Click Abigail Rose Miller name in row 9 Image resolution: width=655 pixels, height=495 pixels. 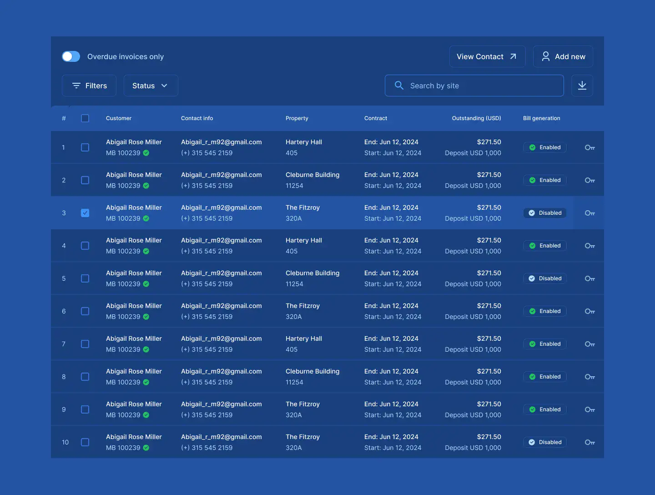tap(134, 404)
